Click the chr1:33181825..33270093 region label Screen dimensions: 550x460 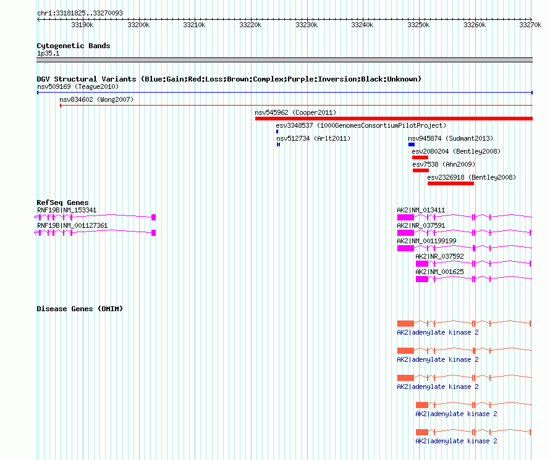(80, 13)
